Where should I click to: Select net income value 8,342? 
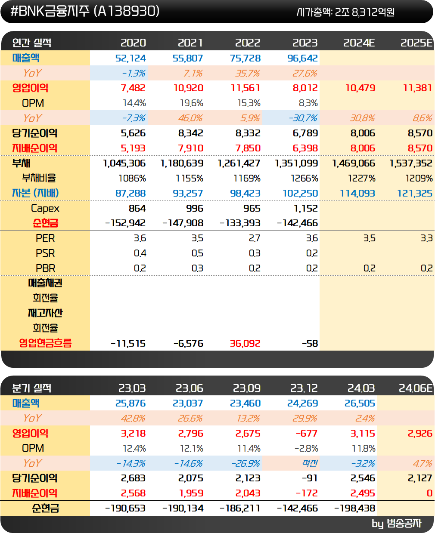coord(190,133)
